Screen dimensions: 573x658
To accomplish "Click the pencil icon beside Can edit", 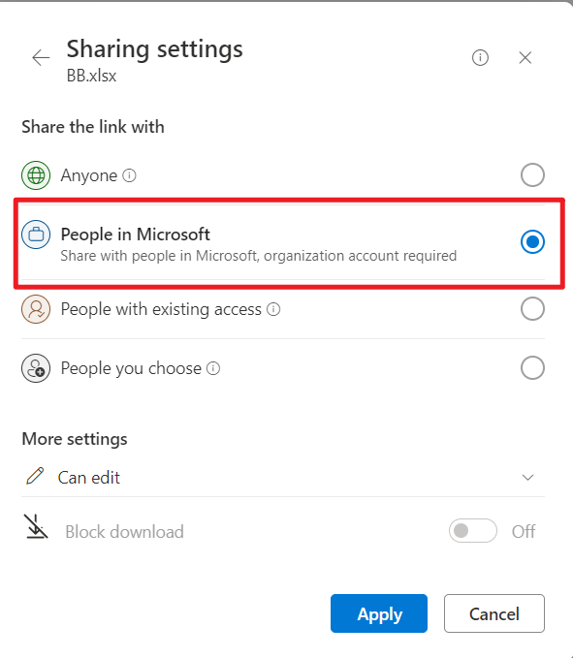I will point(35,476).
